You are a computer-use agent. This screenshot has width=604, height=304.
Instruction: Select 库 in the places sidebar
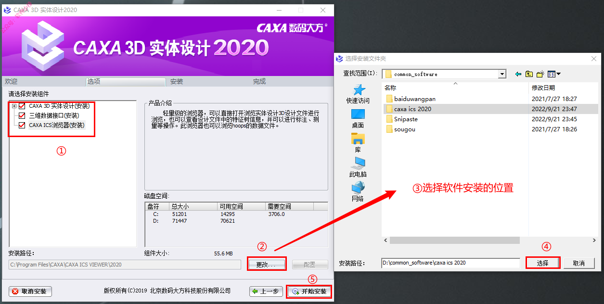click(358, 143)
